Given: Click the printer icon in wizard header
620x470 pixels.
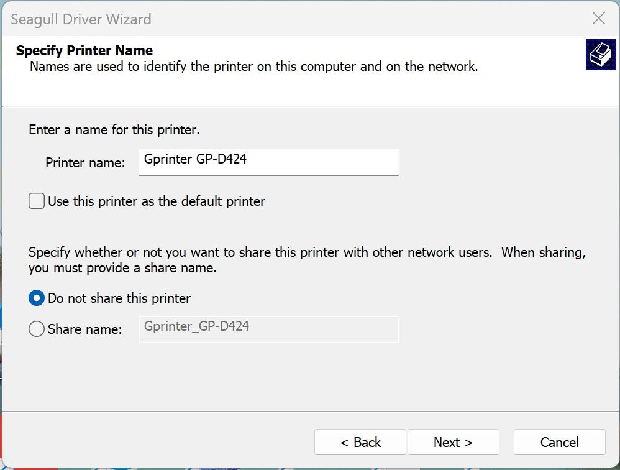Looking at the screenshot, I should pos(601,54).
